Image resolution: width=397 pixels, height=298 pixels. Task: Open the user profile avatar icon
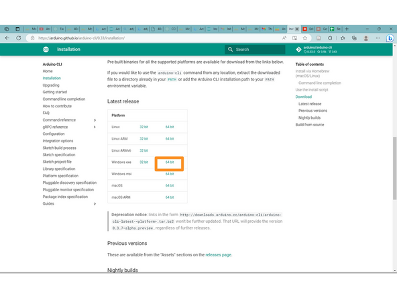click(x=366, y=38)
